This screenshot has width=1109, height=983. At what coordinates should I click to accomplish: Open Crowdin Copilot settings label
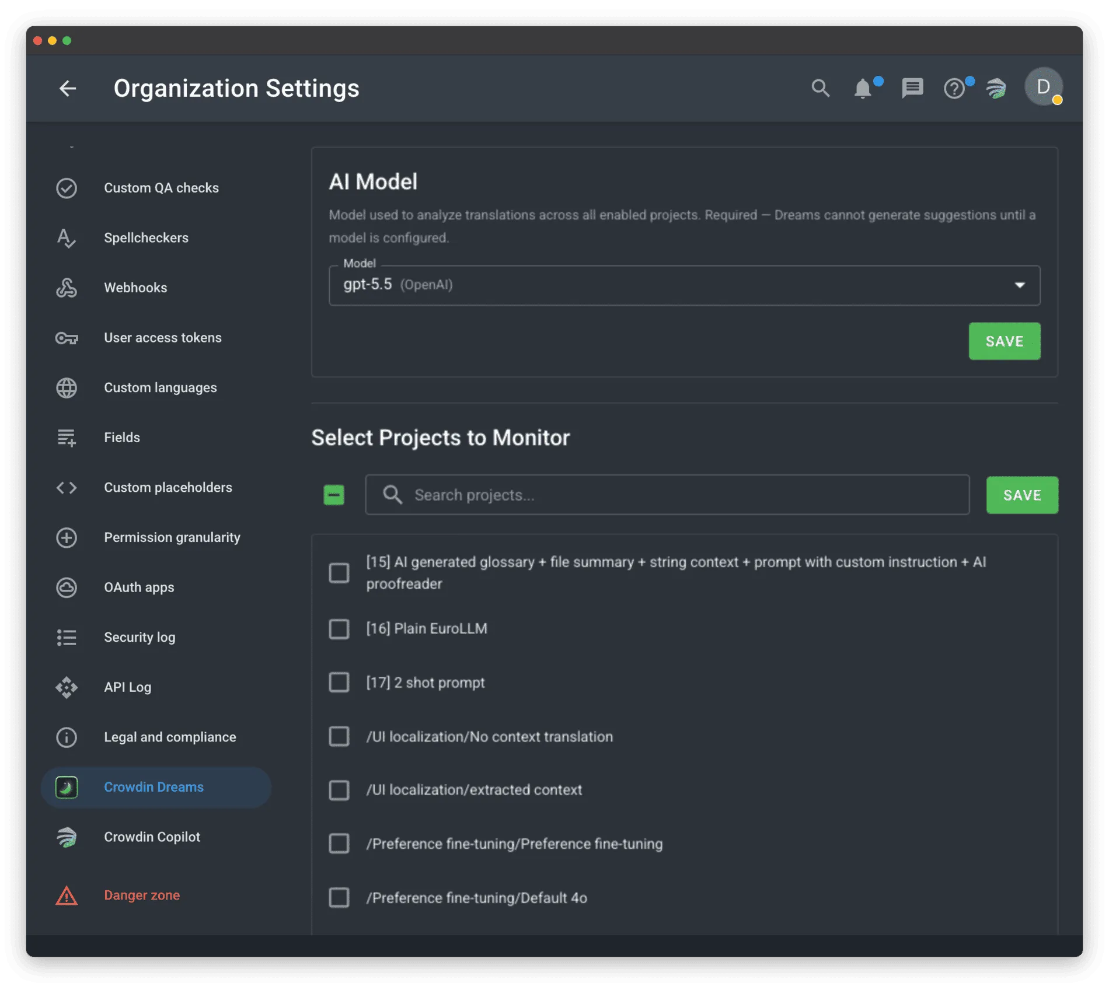coord(152,837)
